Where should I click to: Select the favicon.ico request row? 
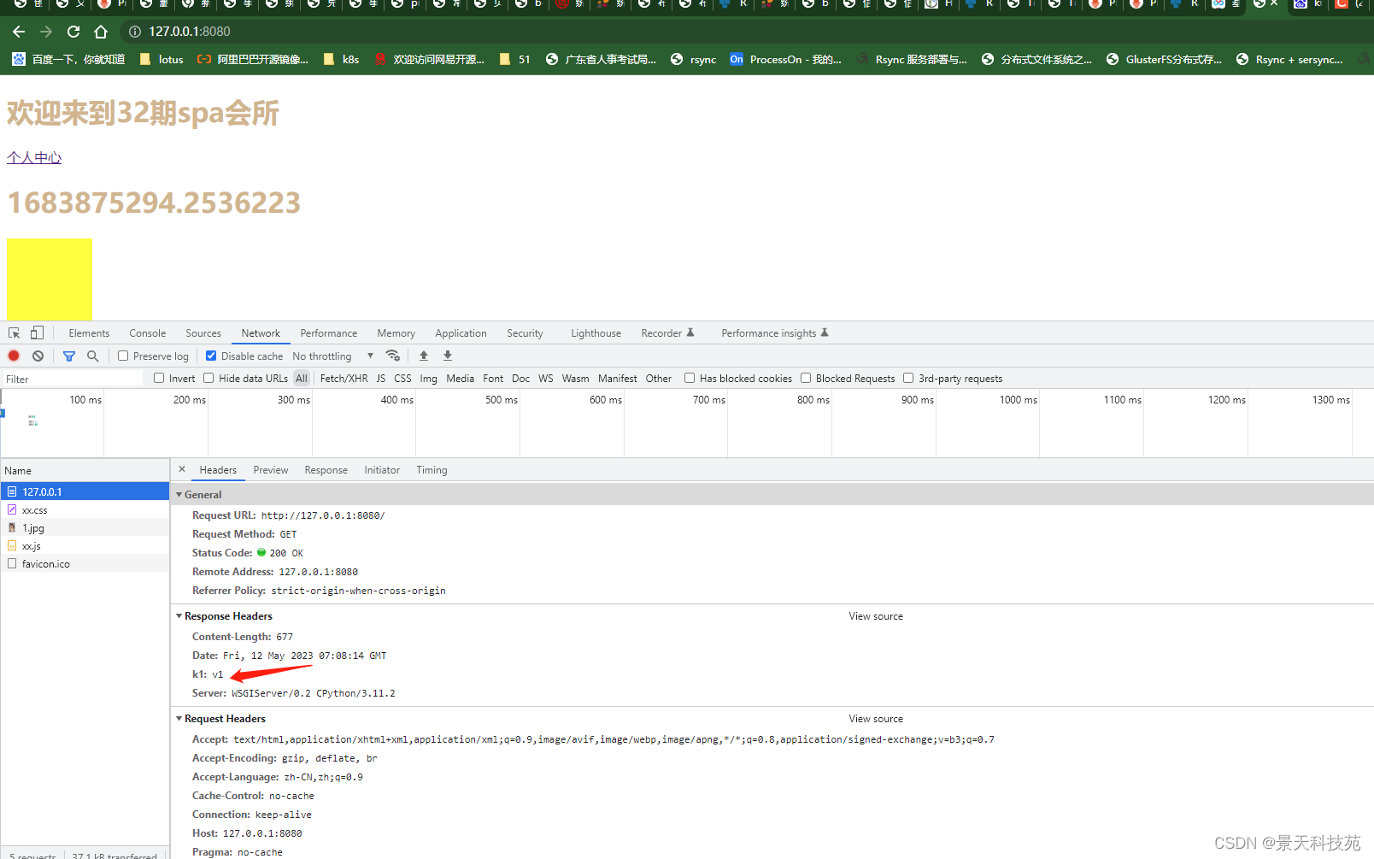pos(85,563)
